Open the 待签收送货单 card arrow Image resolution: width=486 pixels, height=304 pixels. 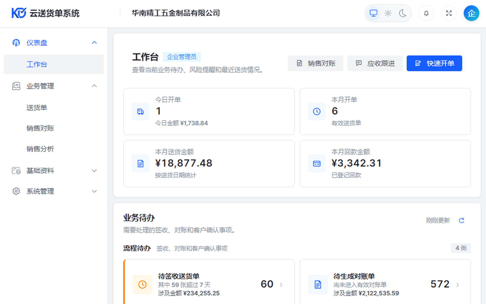click(281, 285)
